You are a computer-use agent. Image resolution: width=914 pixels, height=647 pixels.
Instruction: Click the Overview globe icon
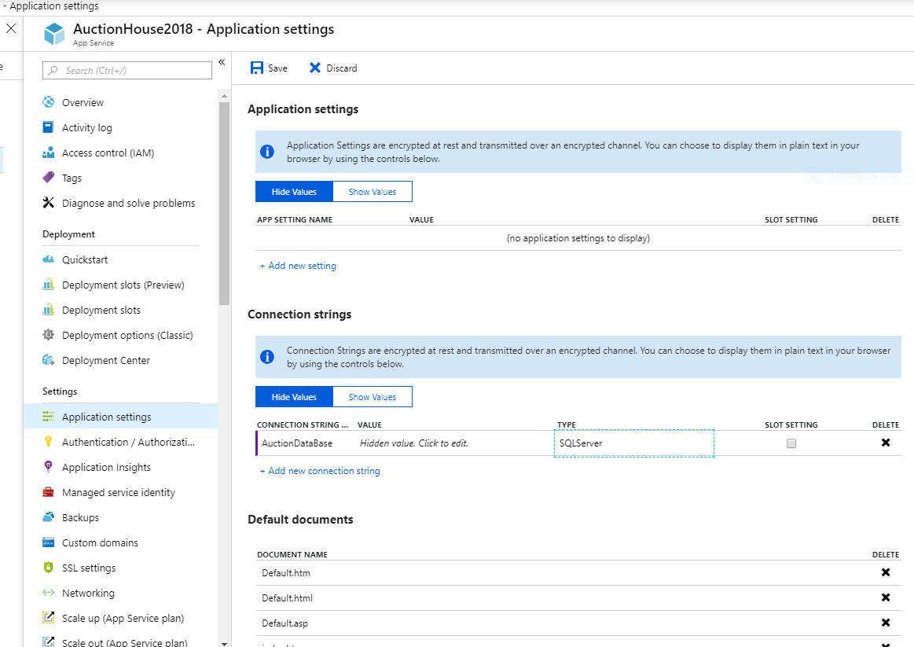[49, 102]
